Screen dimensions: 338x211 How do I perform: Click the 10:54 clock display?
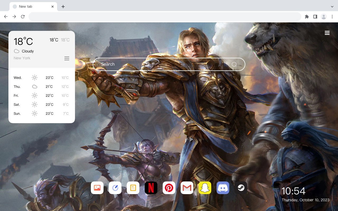pos(293,191)
